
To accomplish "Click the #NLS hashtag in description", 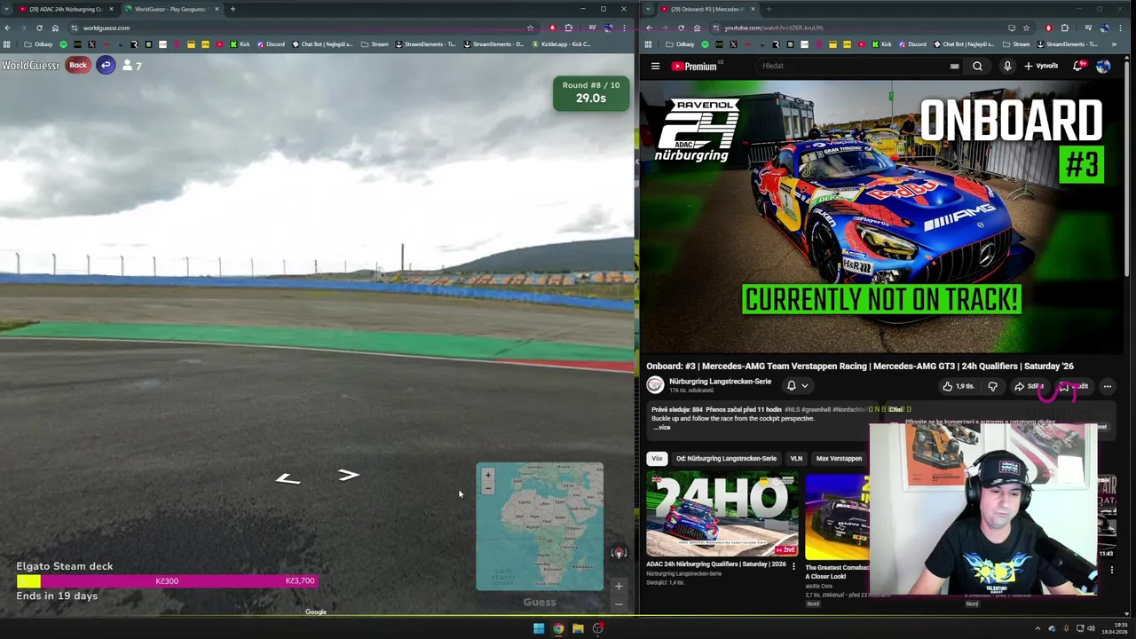I will [x=792, y=409].
